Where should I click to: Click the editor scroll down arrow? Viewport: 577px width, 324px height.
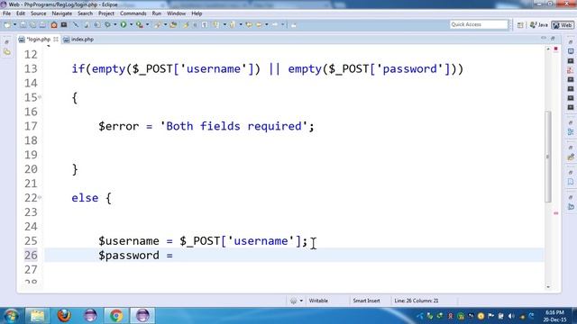click(548, 286)
